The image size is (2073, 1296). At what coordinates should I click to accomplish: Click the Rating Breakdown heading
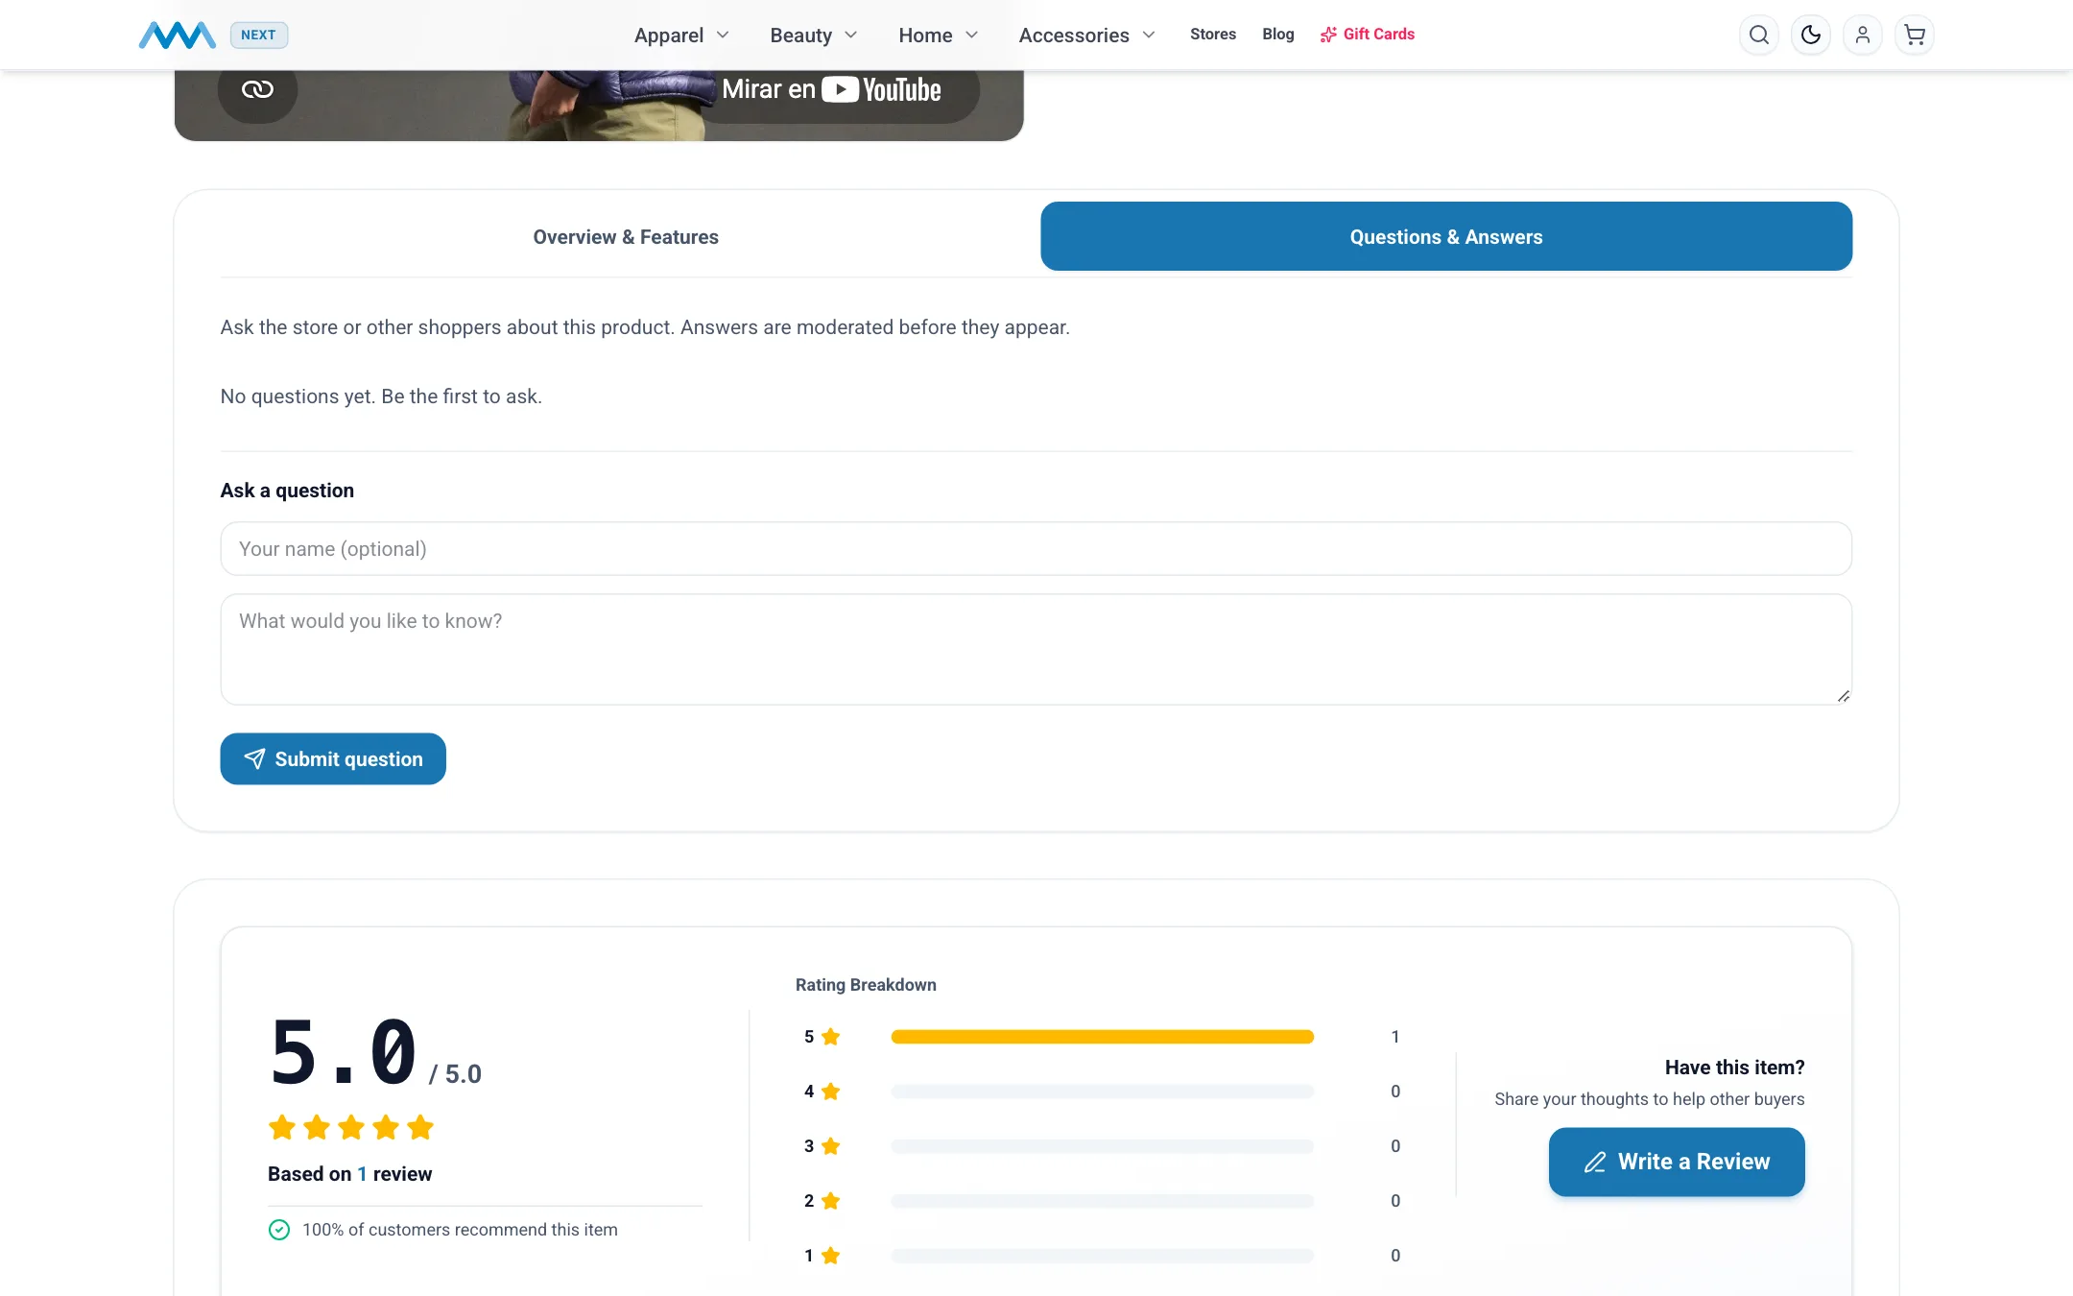tap(866, 985)
